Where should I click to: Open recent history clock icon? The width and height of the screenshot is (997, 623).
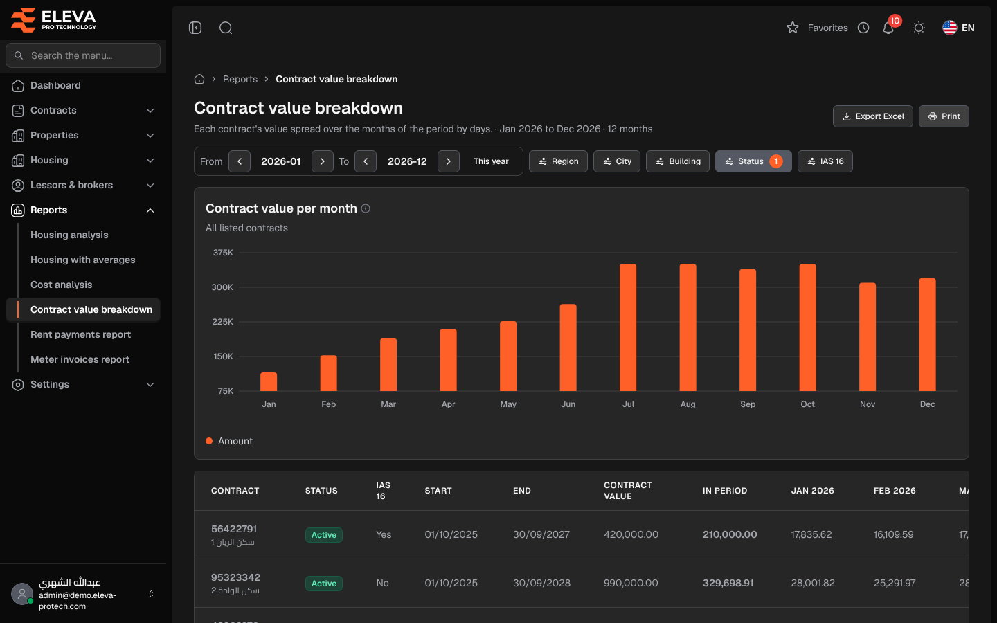pyautogui.click(x=863, y=28)
